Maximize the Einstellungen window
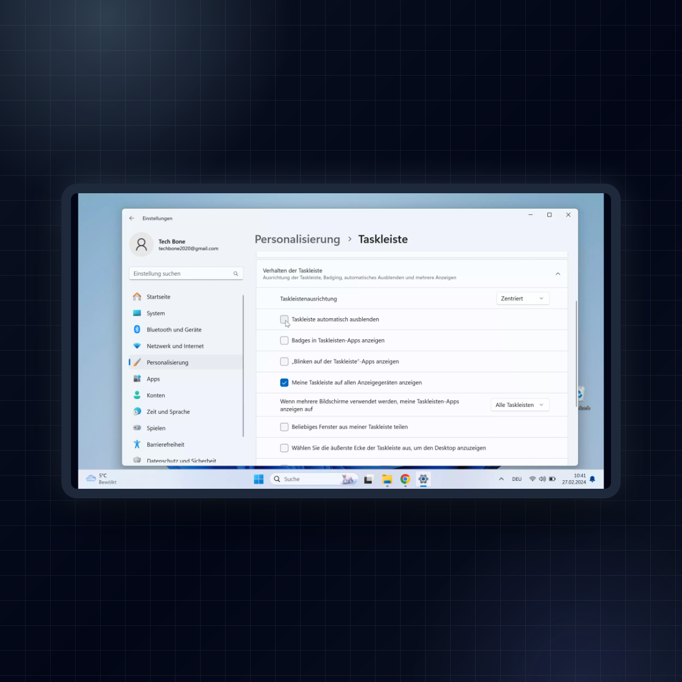Viewport: 682px width, 682px height. pos(550,215)
